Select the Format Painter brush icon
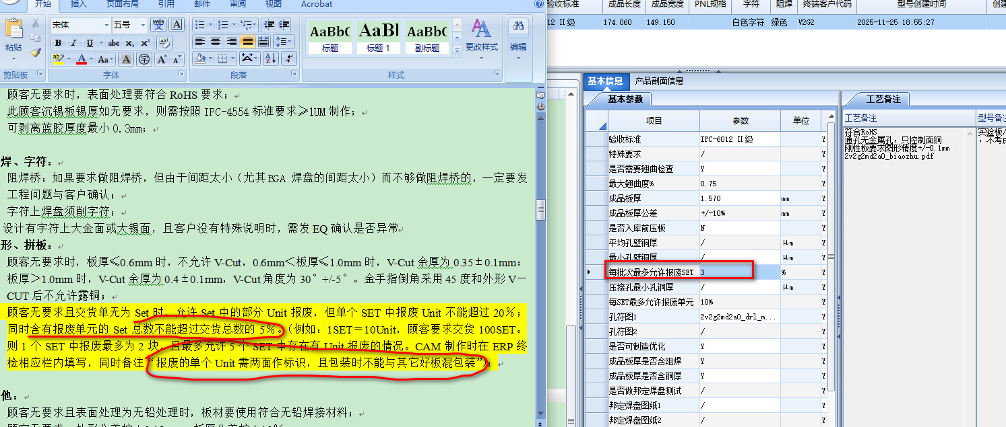This screenshot has height=427, width=1006. click(x=35, y=52)
